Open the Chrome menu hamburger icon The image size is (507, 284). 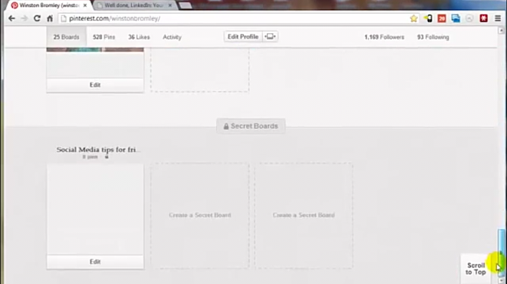pyautogui.click(x=498, y=18)
